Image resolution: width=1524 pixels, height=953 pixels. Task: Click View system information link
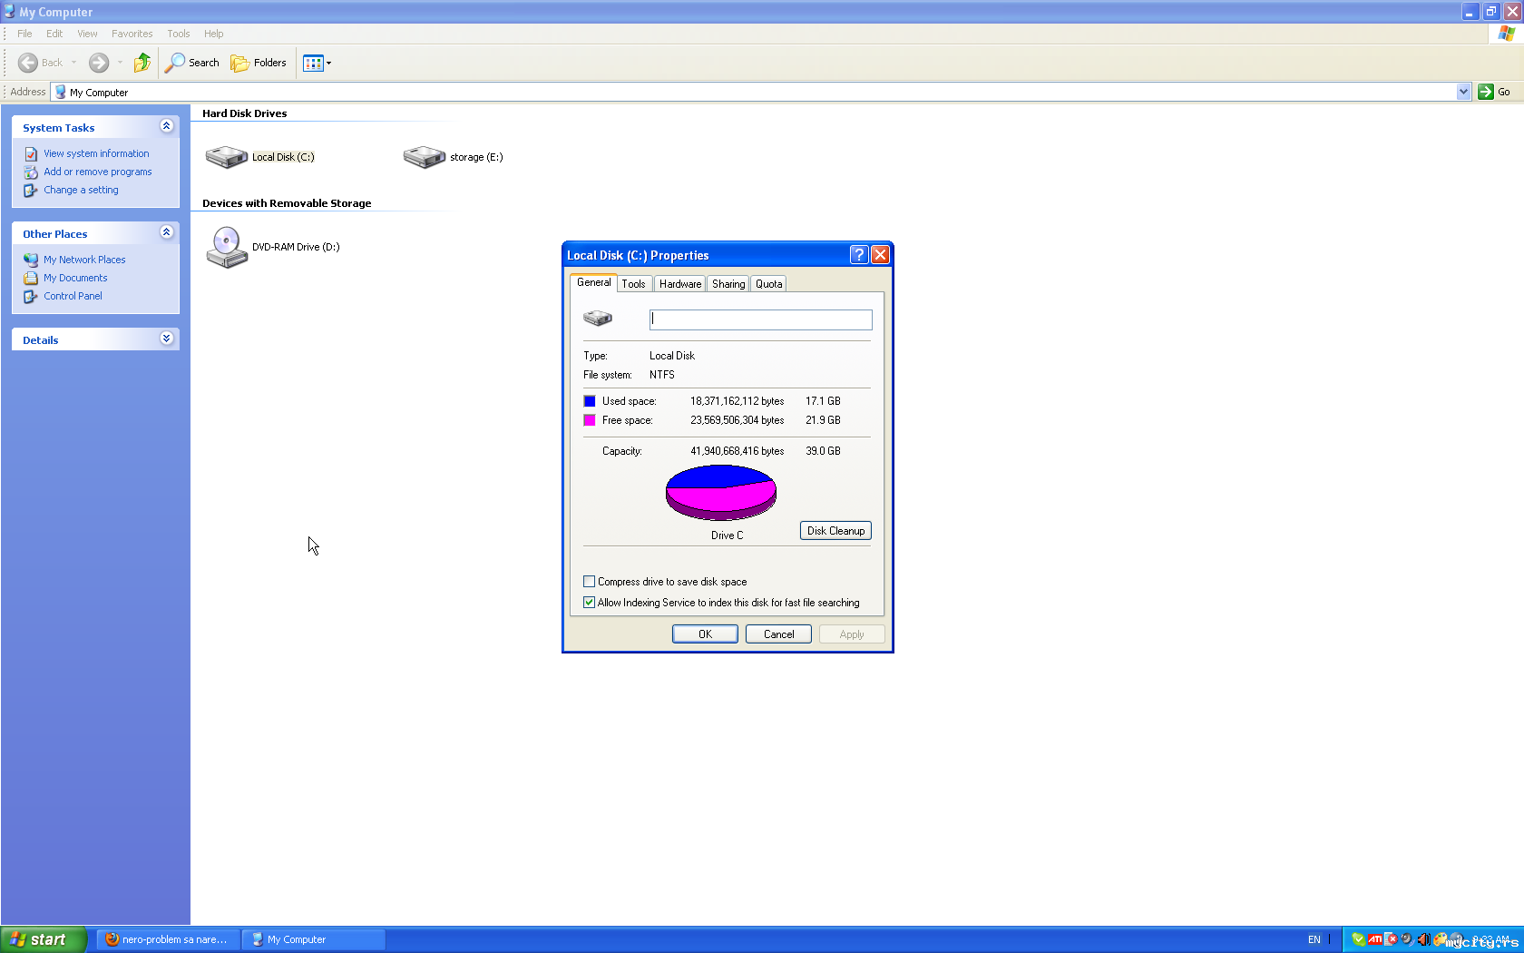(x=96, y=153)
